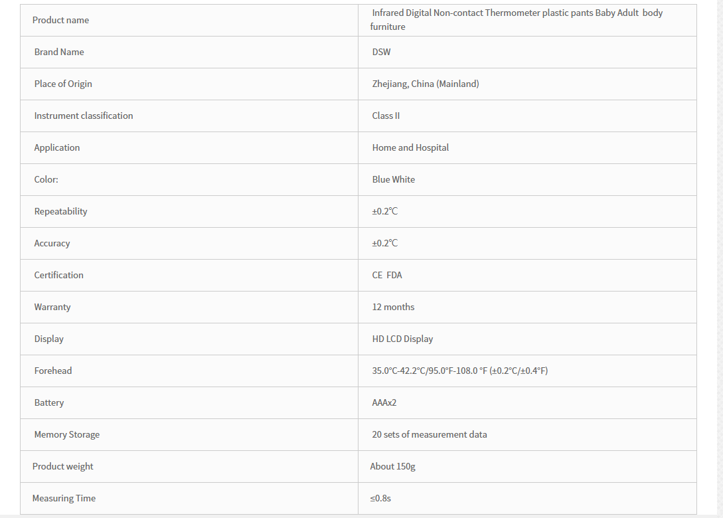Select Zhejiang, China (Mainland) value
The width and height of the screenshot is (723, 518).
tap(426, 84)
